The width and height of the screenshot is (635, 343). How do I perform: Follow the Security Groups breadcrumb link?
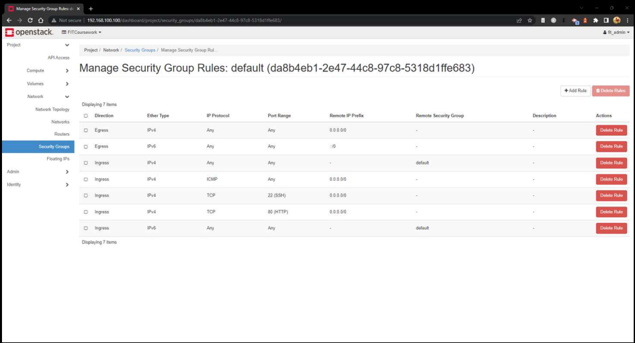tap(140, 50)
